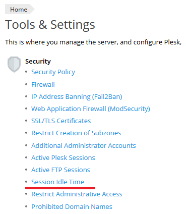Click the page description text about Plesk

tap(93, 42)
